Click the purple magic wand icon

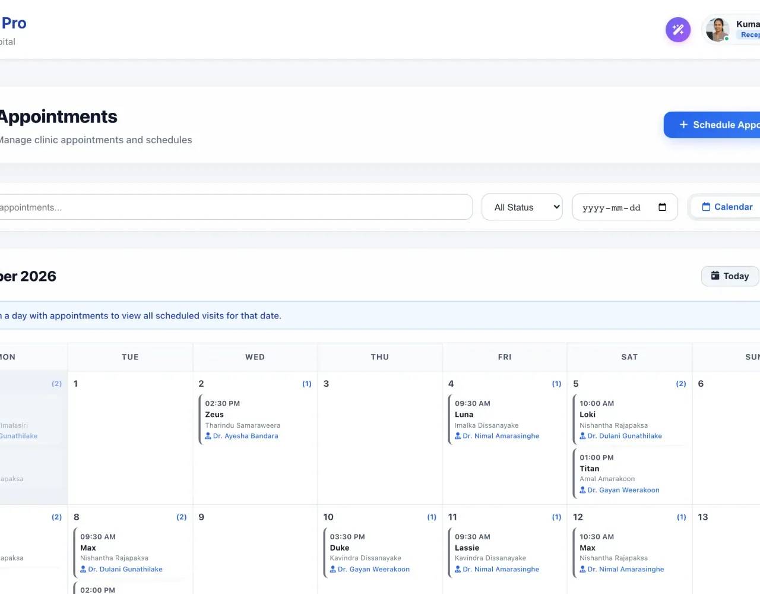coord(678,30)
